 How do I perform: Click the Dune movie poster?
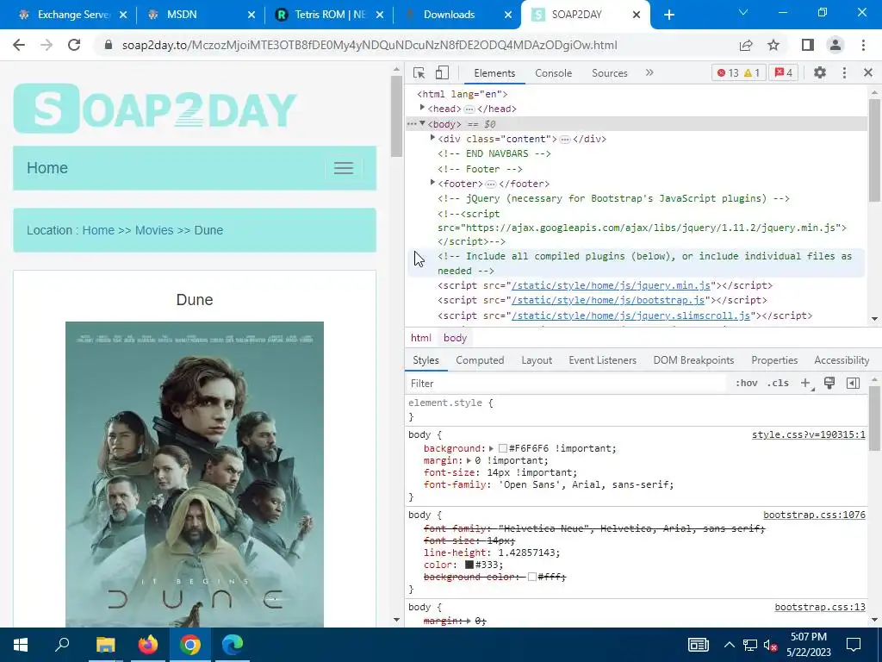(195, 474)
